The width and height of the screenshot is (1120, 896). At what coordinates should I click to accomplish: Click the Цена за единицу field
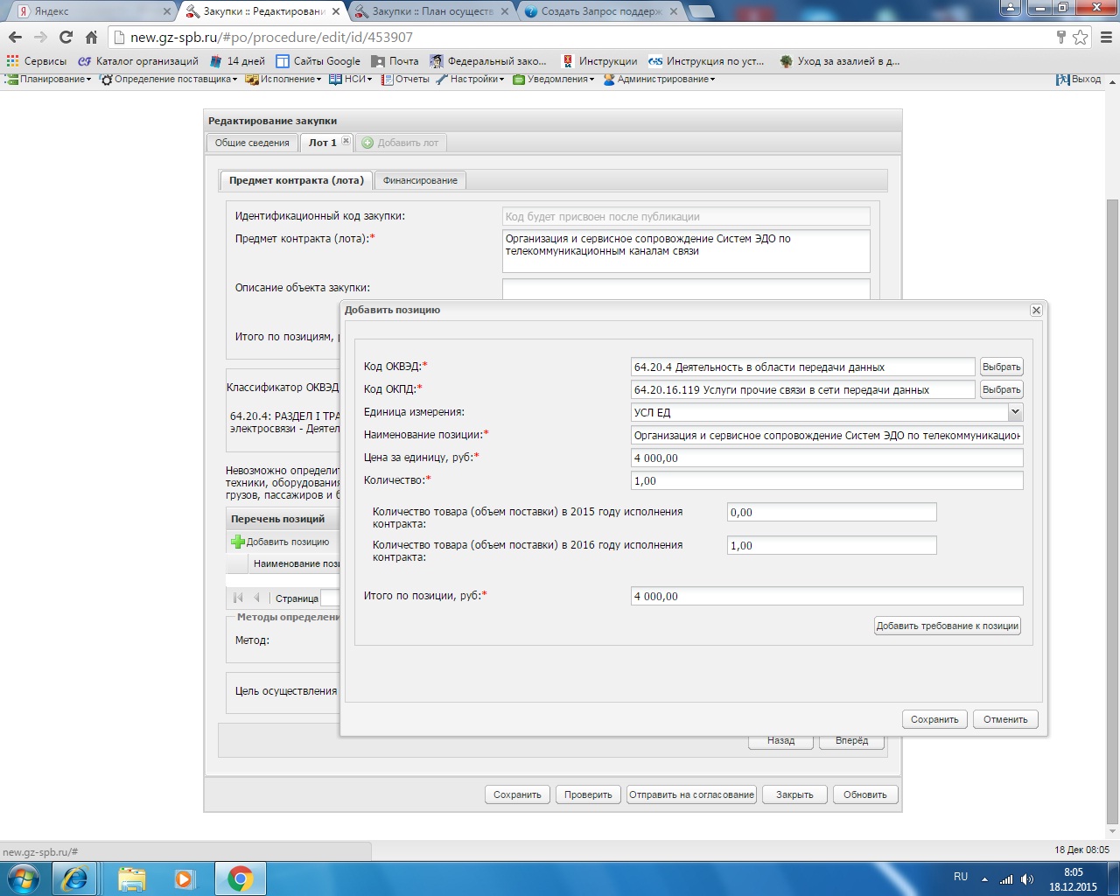827,458
